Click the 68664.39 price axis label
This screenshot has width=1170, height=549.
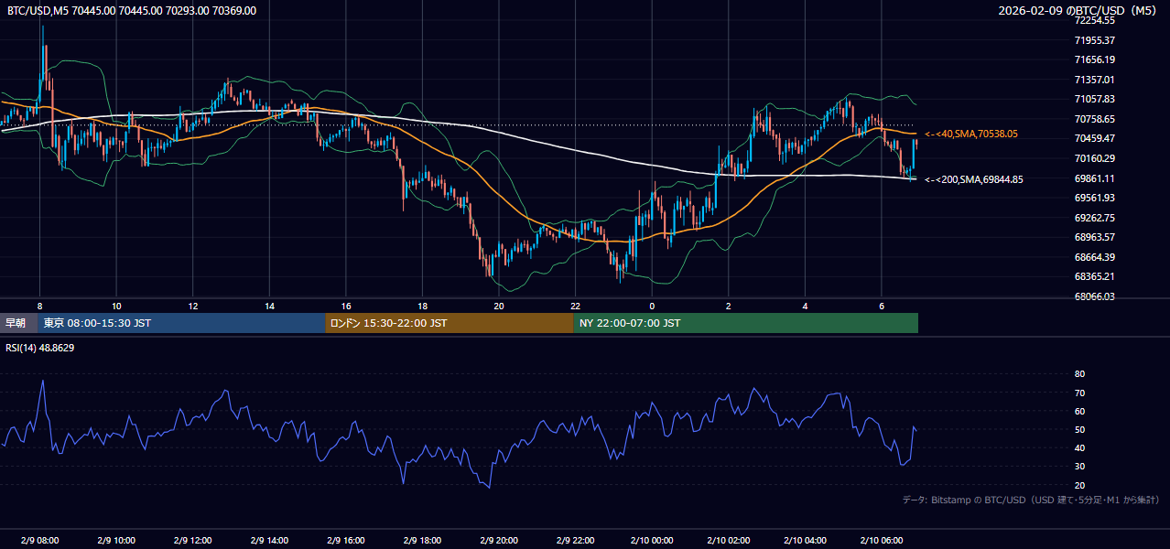click(x=1095, y=257)
